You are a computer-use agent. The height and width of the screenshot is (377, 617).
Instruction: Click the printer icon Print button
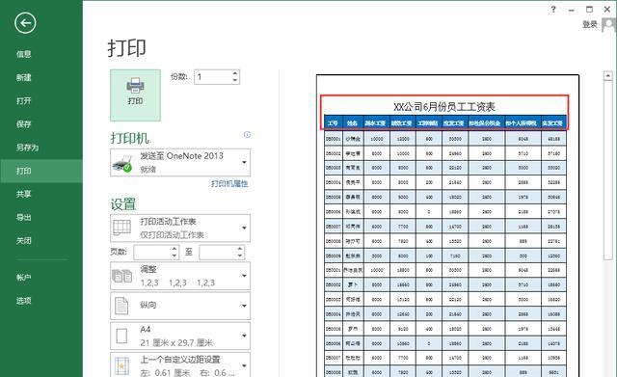pyautogui.click(x=135, y=95)
